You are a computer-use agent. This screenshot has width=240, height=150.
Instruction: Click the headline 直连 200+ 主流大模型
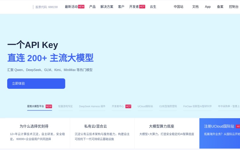(50, 58)
